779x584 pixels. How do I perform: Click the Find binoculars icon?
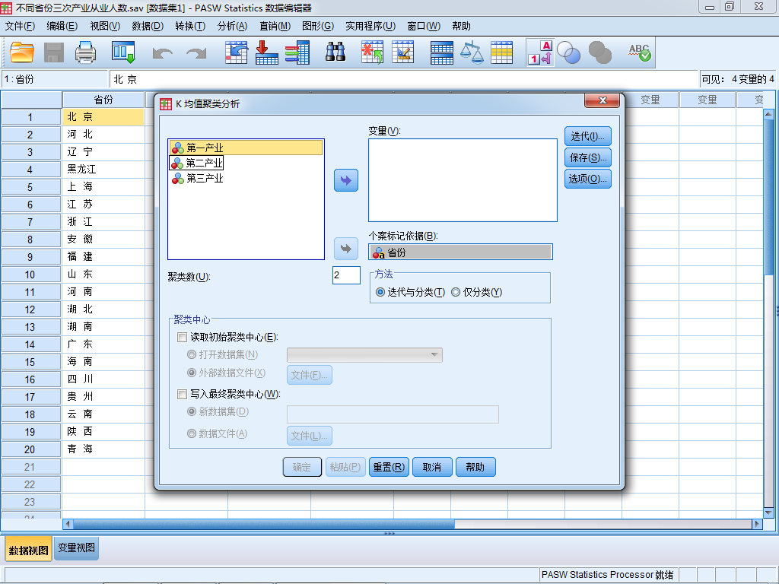335,52
